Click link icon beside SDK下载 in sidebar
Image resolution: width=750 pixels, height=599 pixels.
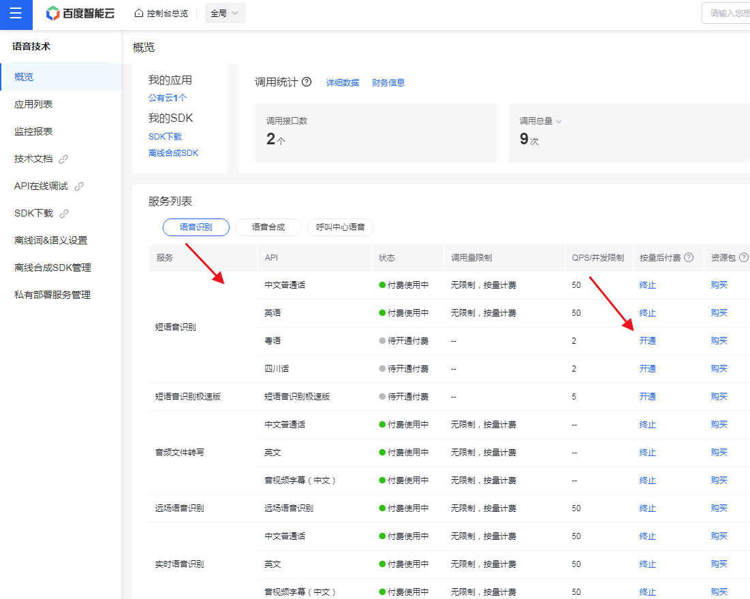pyautogui.click(x=63, y=214)
